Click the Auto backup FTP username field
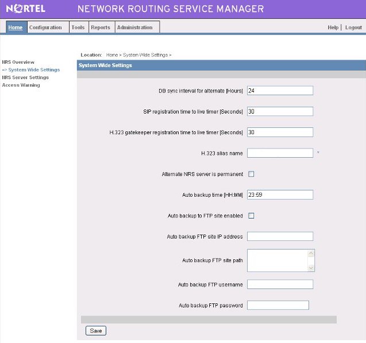The image size is (366, 343). (x=280, y=284)
